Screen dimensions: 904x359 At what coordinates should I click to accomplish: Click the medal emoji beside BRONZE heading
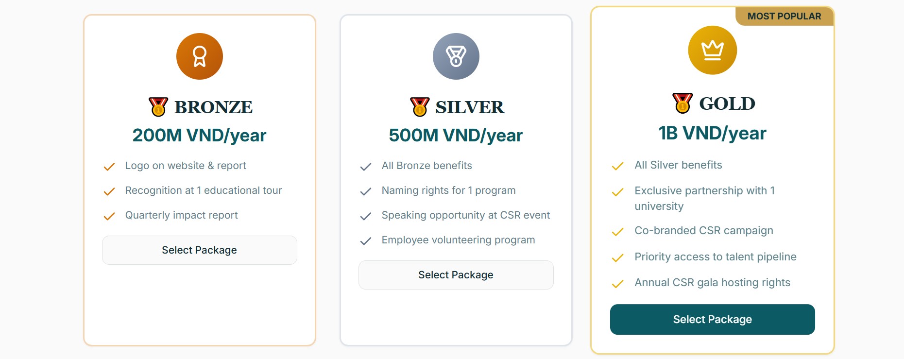[158, 107]
